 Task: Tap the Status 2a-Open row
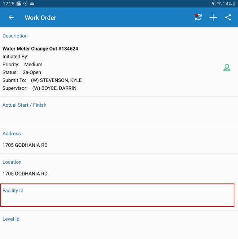tap(22, 72)
